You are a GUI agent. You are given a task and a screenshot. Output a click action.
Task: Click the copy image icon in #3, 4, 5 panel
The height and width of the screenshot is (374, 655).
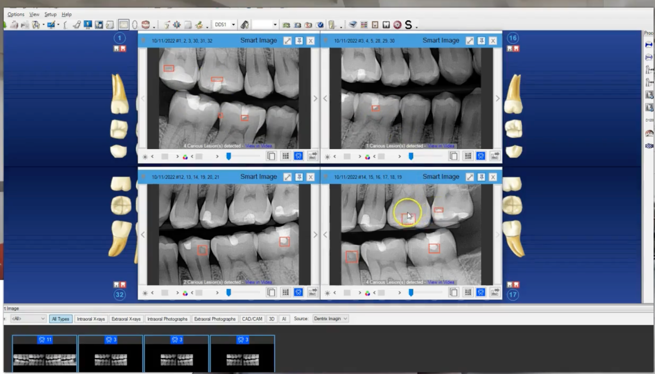(x=453, y=156)
